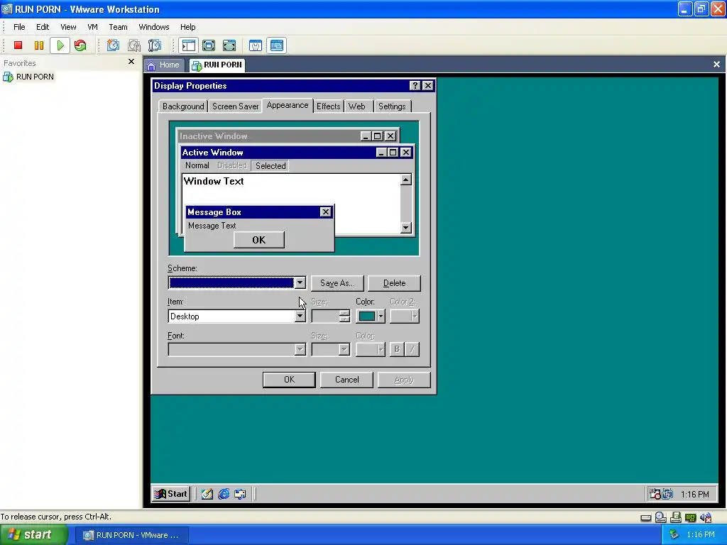Image resolution: width=727 pixels, height=545 pixels.
Task: Open the Windows menu
Action: pos(154,27)
